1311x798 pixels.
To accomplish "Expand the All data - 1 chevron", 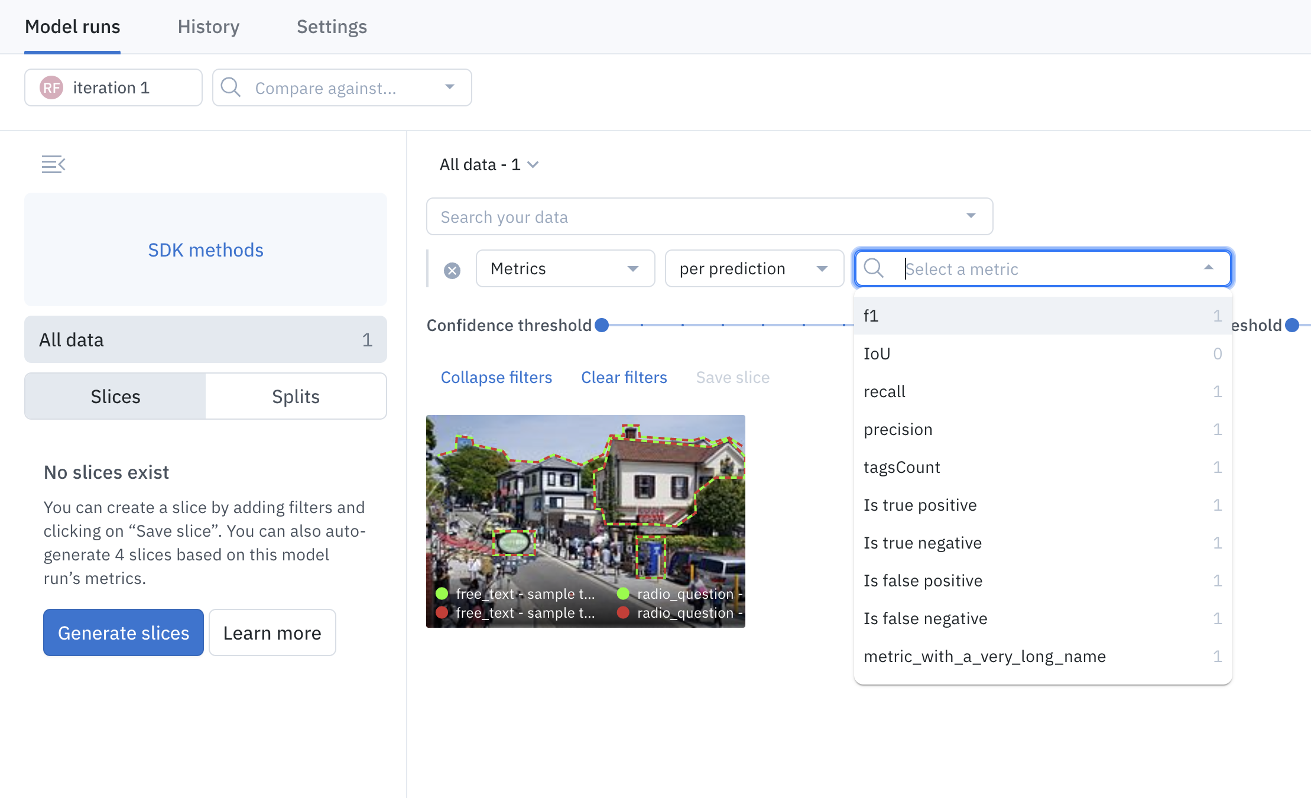I will click(533, 165).
